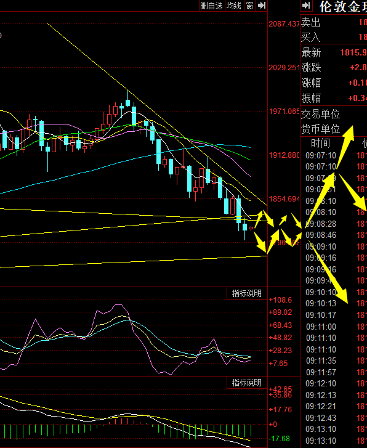Viewport: 367px width, 448px height.
Task: Click the 最新 latest price 1815.9 value
Action: 353,52
